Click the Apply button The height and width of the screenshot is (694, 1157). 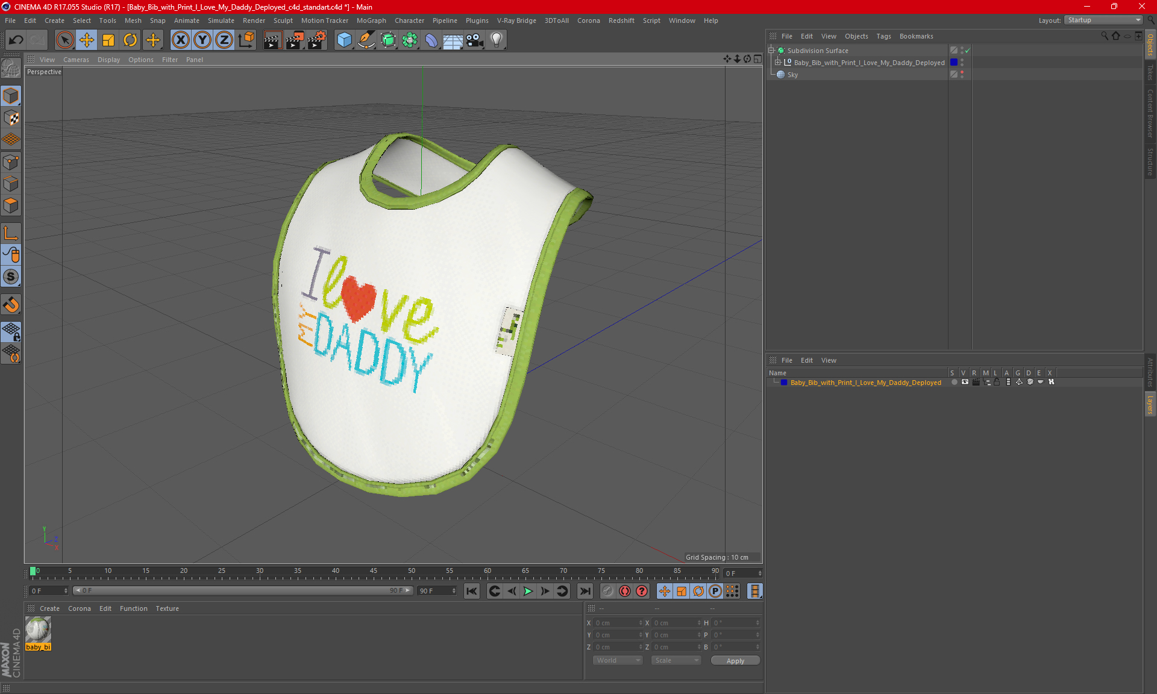point(735,661)
